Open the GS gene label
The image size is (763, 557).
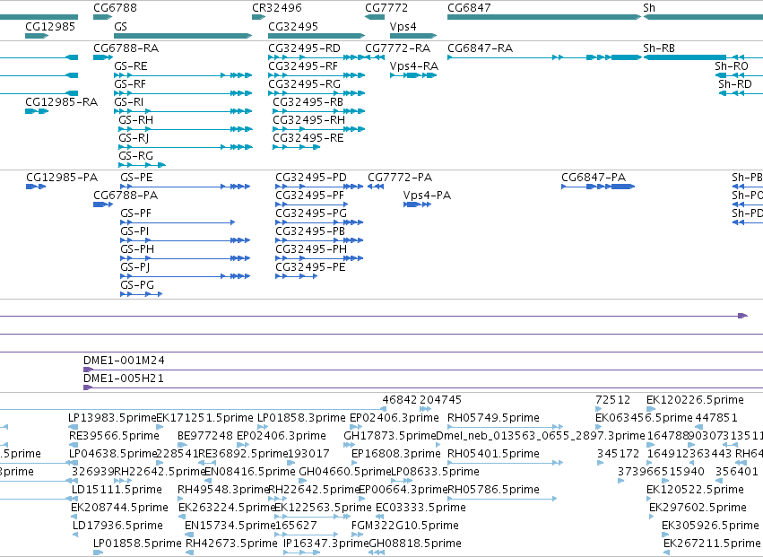(120, 26)
